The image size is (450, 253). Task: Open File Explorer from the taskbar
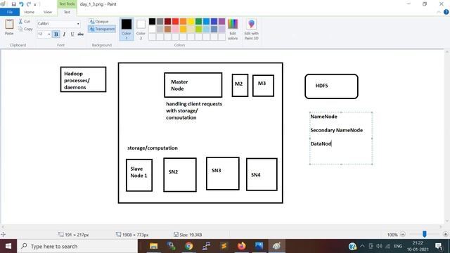[x=153, y=246]
